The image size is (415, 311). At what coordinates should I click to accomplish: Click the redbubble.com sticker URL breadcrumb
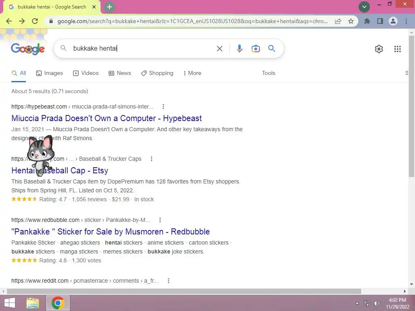coord(81,220)
